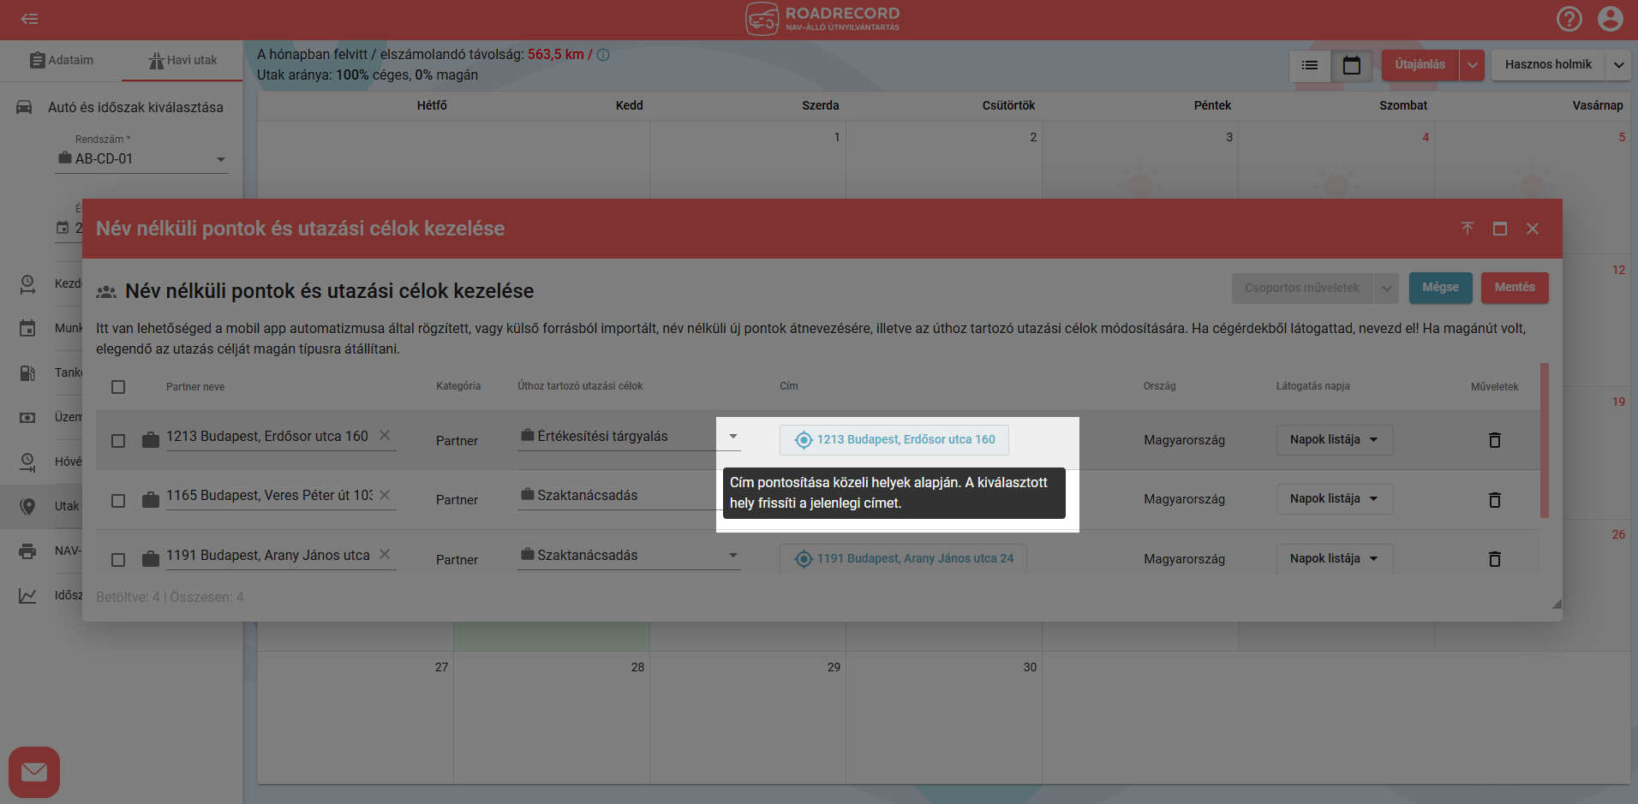Delete the Arany János utca row
Image resolution: width=1638 pixels, height=804 pixels.
1494,559
